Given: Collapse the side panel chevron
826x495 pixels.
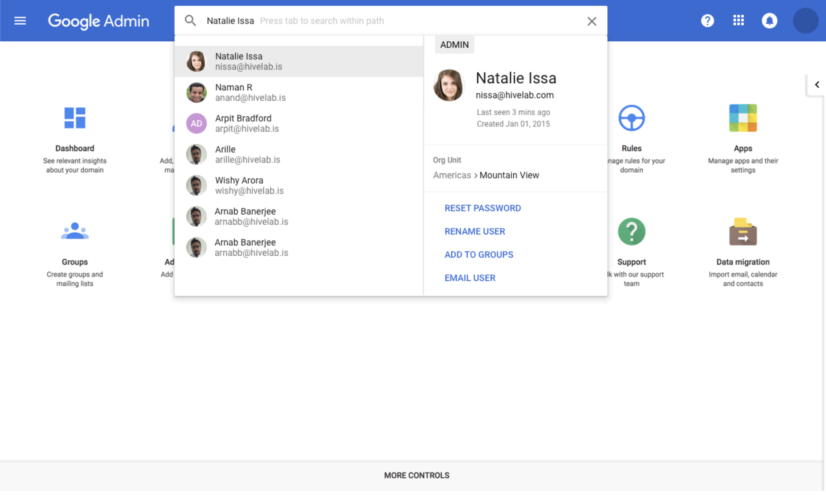Looking at the screenshot, I should tap(817, 85).
